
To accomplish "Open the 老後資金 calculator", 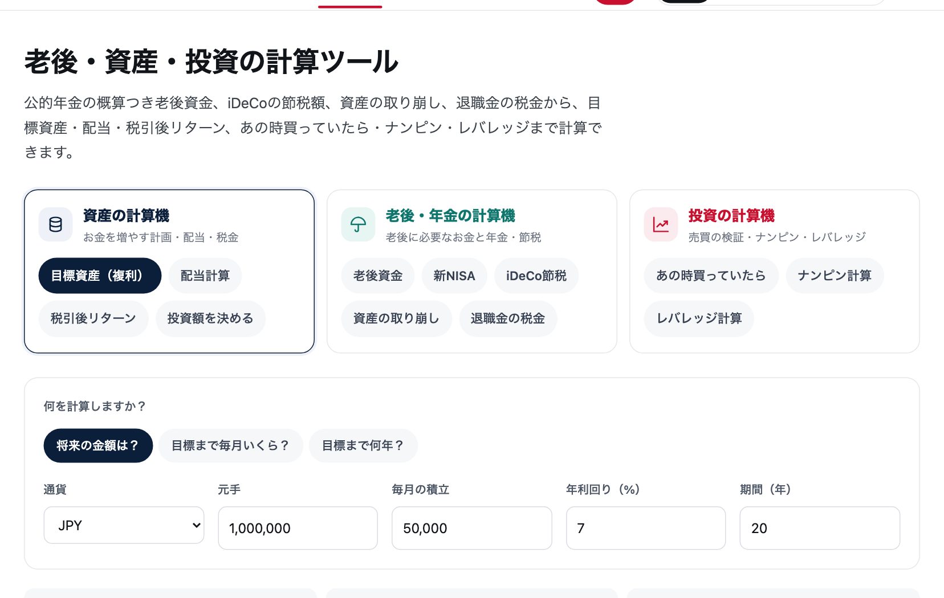I will [x=378, y=276].
